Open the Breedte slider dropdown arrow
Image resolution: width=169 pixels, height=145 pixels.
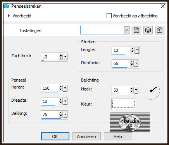(x=66, y=101)
